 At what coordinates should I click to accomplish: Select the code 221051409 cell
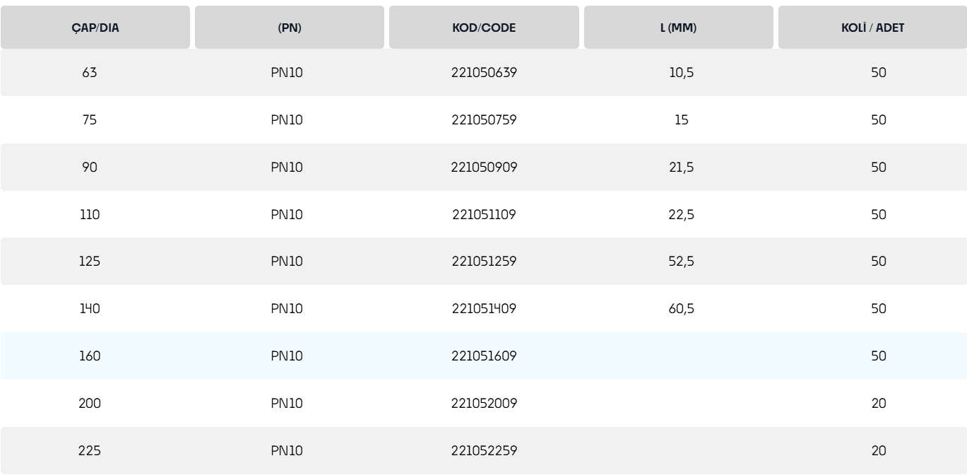(x=484, y=309)
